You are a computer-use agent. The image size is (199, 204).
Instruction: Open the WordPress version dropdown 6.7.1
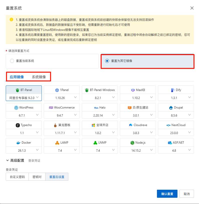(x=24, y=115)
